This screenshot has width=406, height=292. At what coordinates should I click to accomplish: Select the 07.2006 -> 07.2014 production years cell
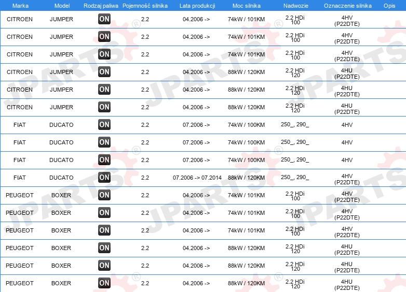tap(197, 178)
